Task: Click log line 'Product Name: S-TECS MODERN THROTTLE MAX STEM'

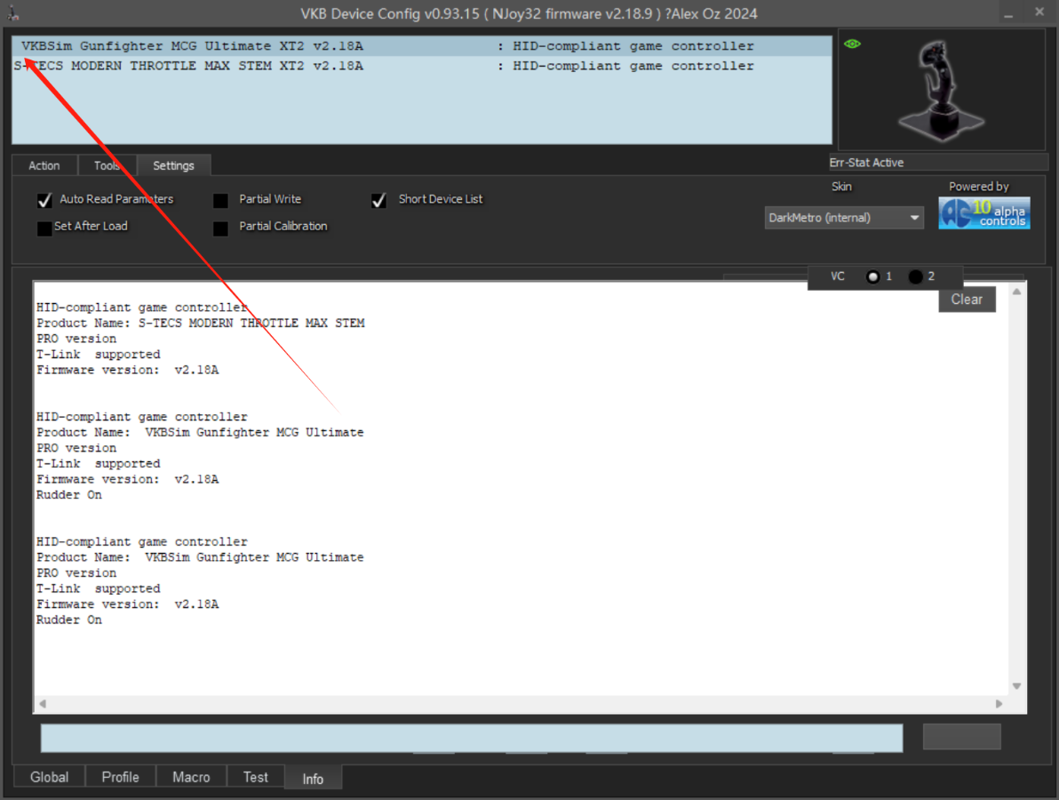Action: click(x=201, y=323)
